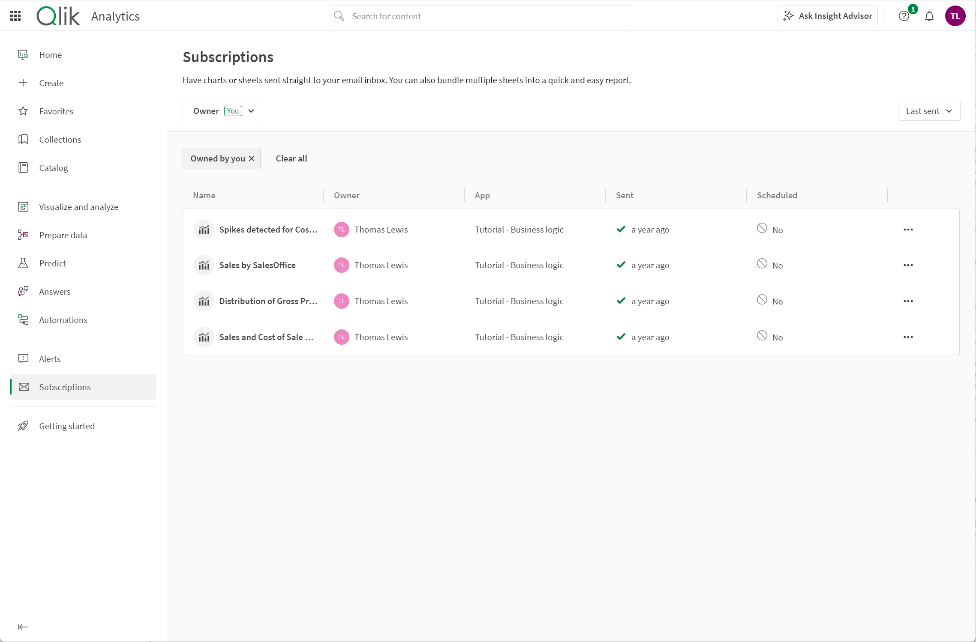Click the Alerts sidebar icon

pos(24,358)
